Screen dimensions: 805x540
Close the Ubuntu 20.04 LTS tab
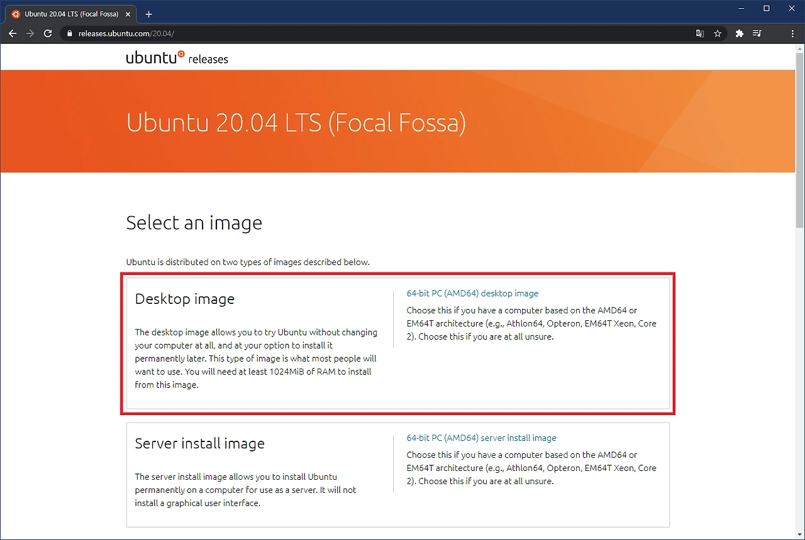coord(128,14)
